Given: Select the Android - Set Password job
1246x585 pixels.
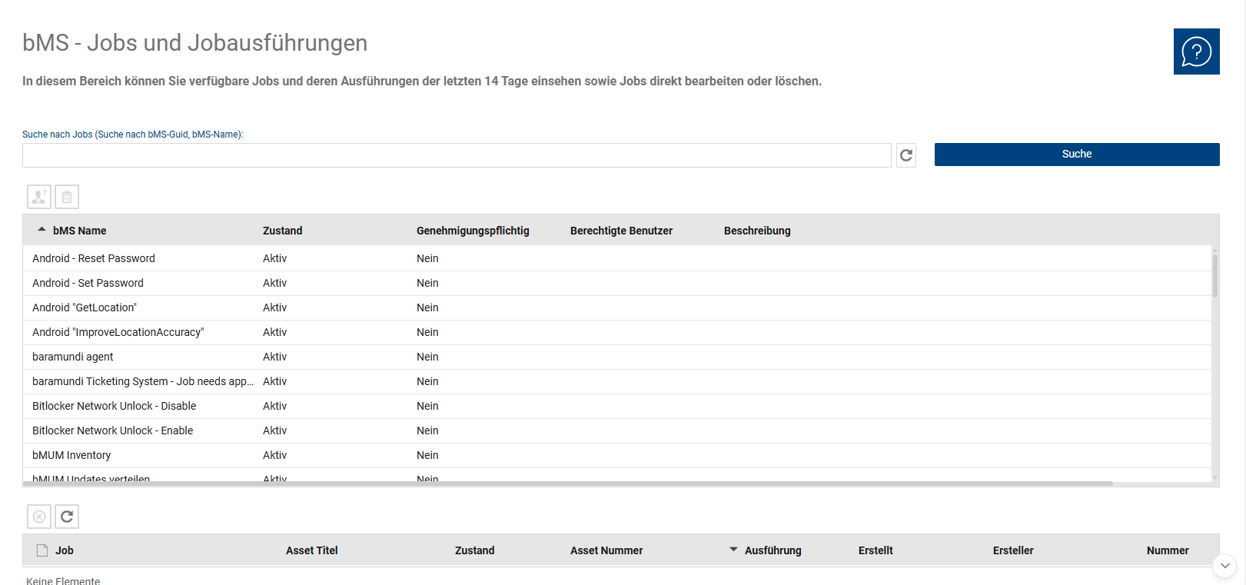Looking at the screenshot, I should tap(617, 283).
